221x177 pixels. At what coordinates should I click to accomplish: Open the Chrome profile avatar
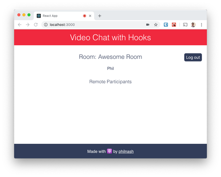coord(193,25)
